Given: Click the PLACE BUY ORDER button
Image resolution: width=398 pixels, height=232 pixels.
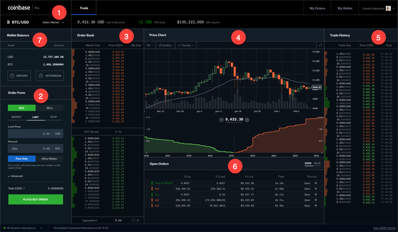Looking at the screenshot, I should click(35, 199).
